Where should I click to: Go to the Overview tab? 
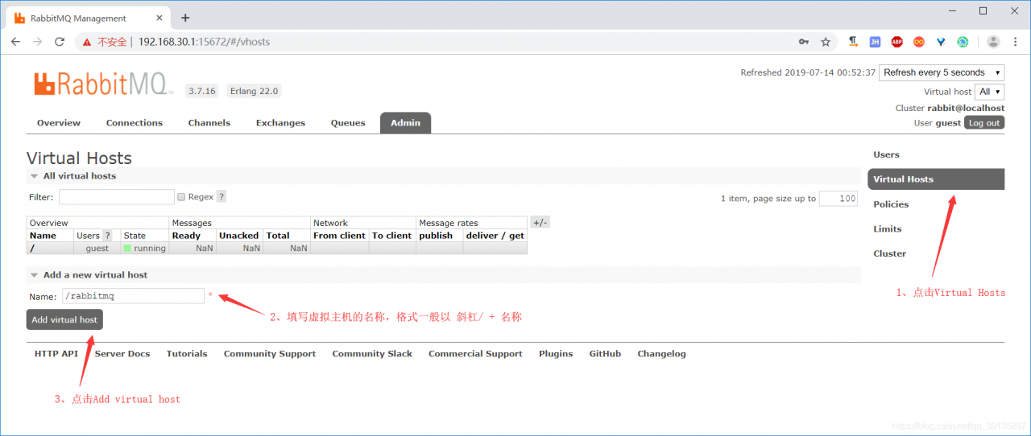click(x=59, y=123)
